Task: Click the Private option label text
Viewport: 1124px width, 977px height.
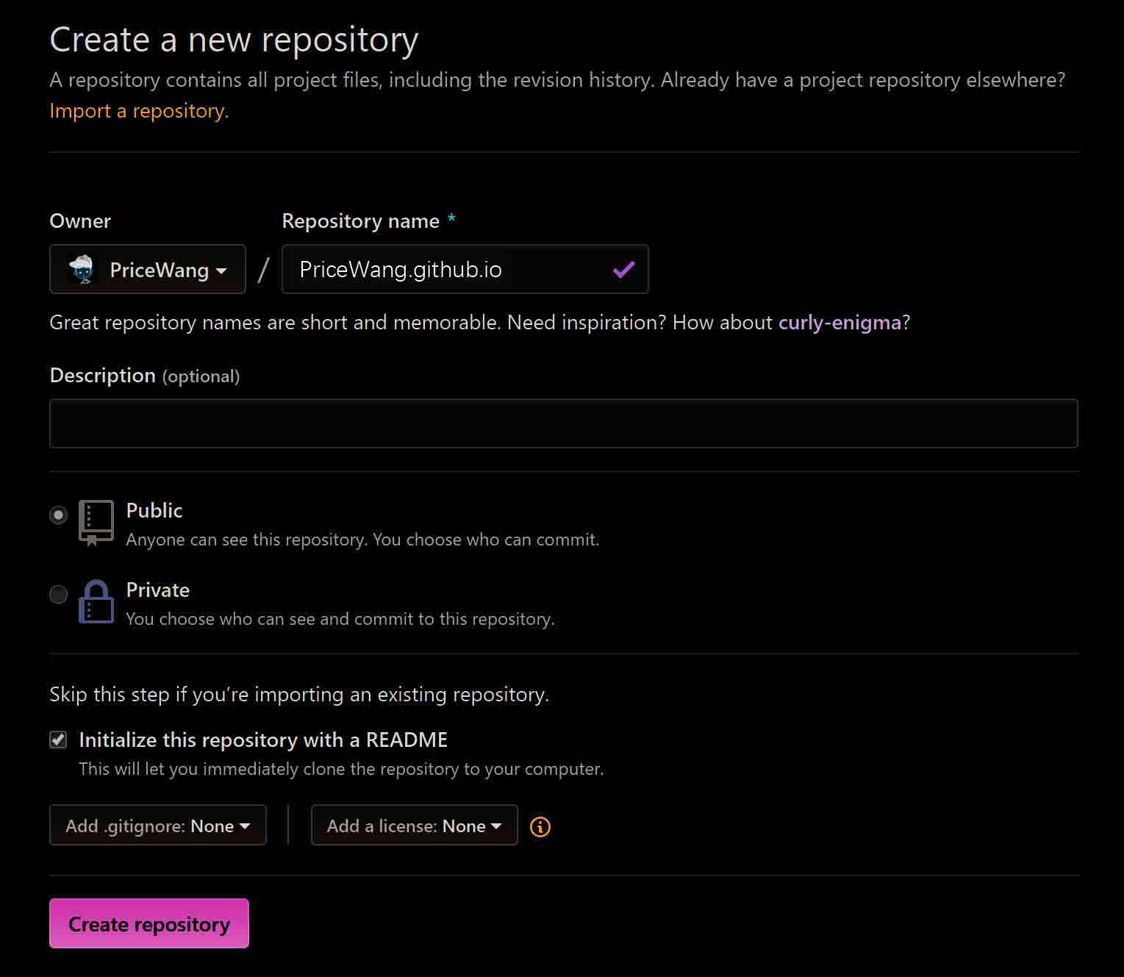Action: click(x=158, y=590)
